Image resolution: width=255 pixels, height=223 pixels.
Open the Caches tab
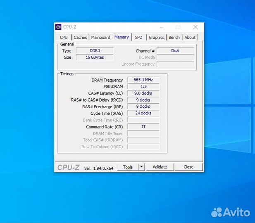coord(80,38)
